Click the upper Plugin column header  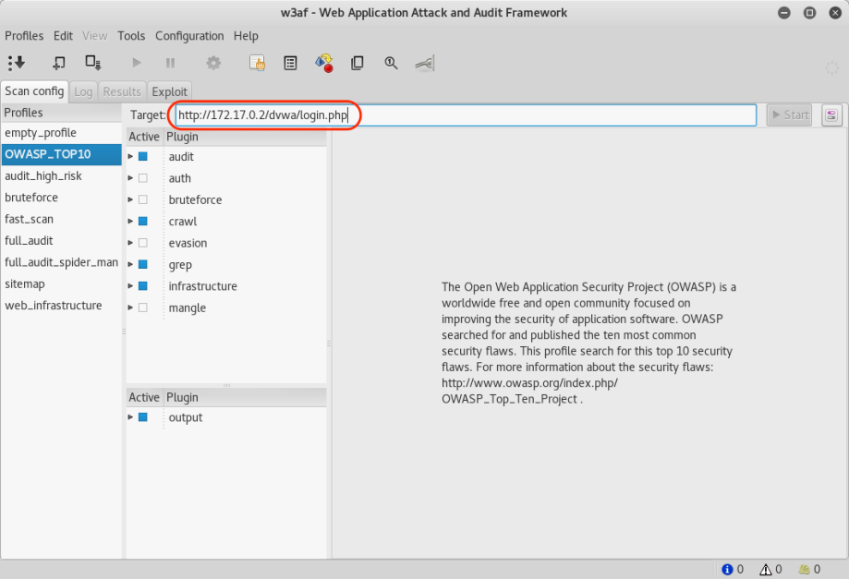point(245,137)
